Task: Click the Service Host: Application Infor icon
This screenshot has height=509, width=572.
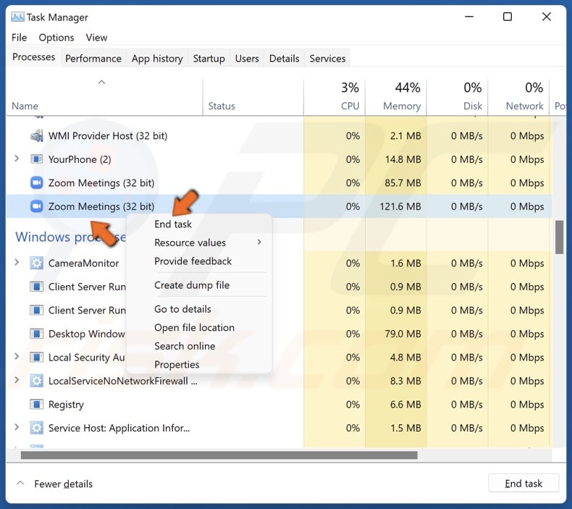Action: pos(36,428)
